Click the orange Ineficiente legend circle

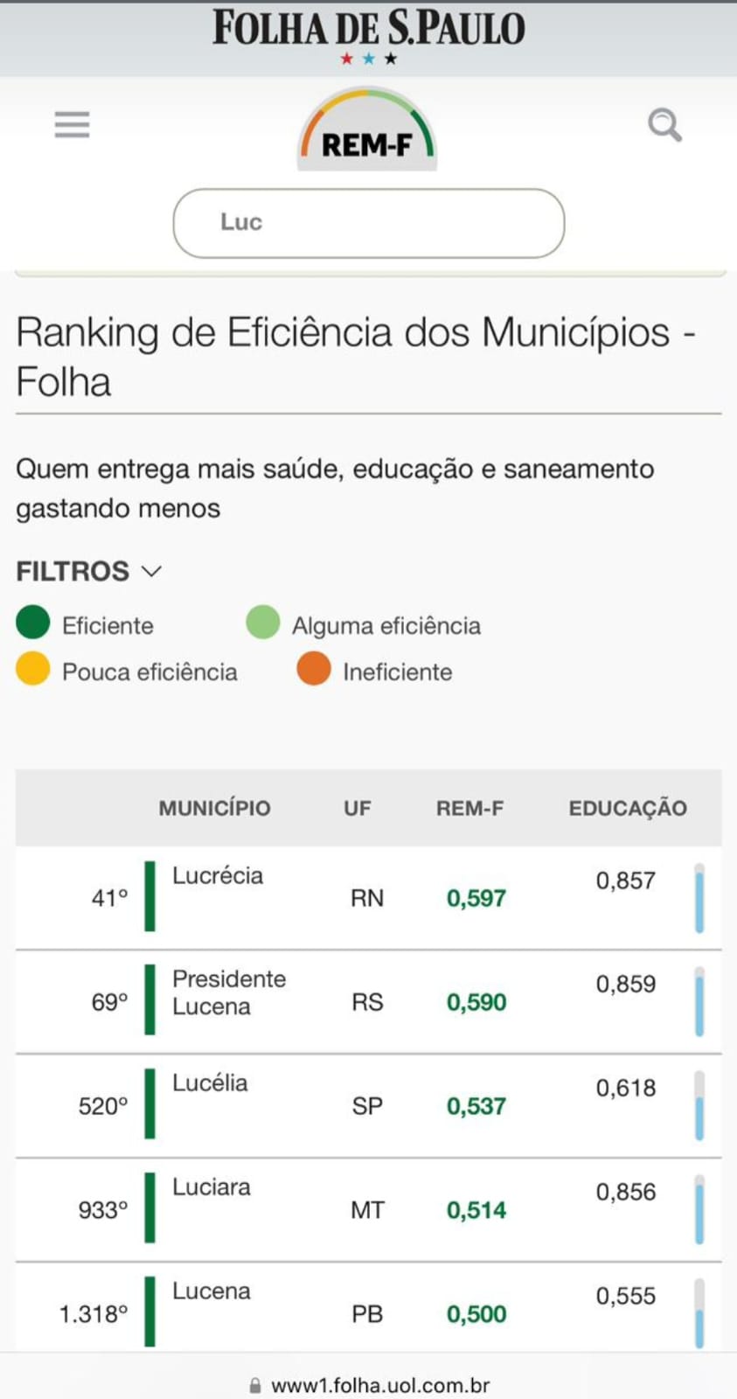click(314, 669)
